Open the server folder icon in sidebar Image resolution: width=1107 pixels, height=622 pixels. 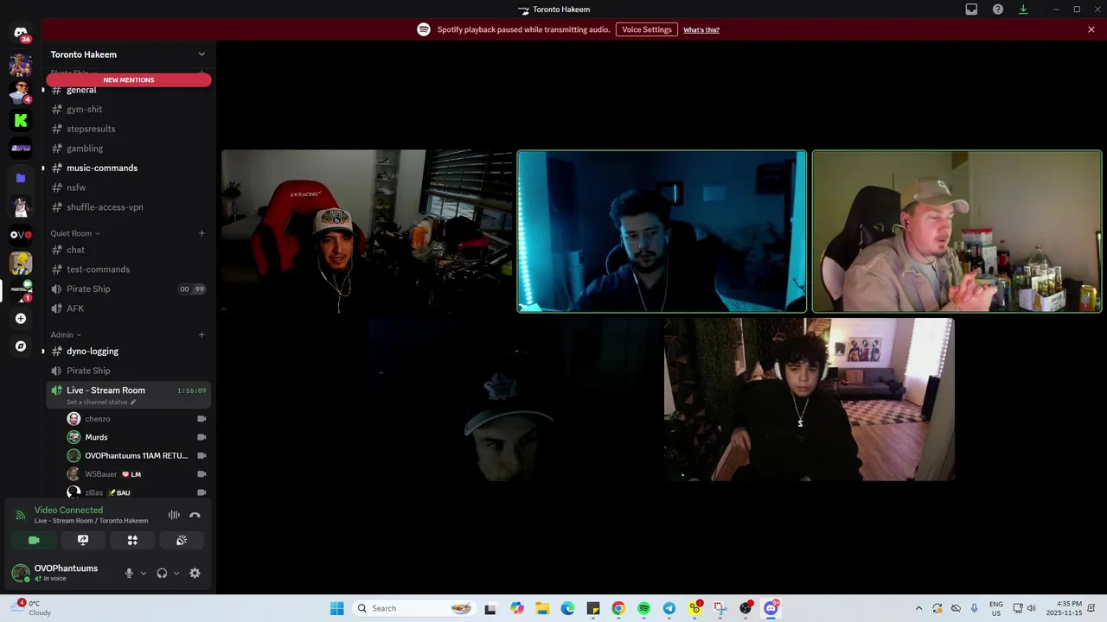pyautogui.click(x=21, y=178)
